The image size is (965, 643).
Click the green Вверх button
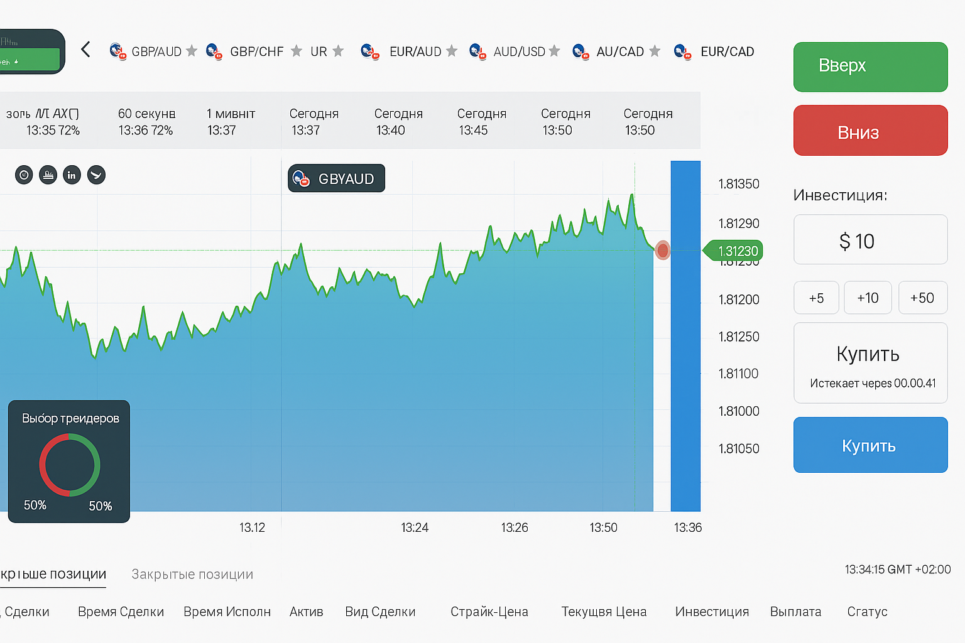coord(870,67)
